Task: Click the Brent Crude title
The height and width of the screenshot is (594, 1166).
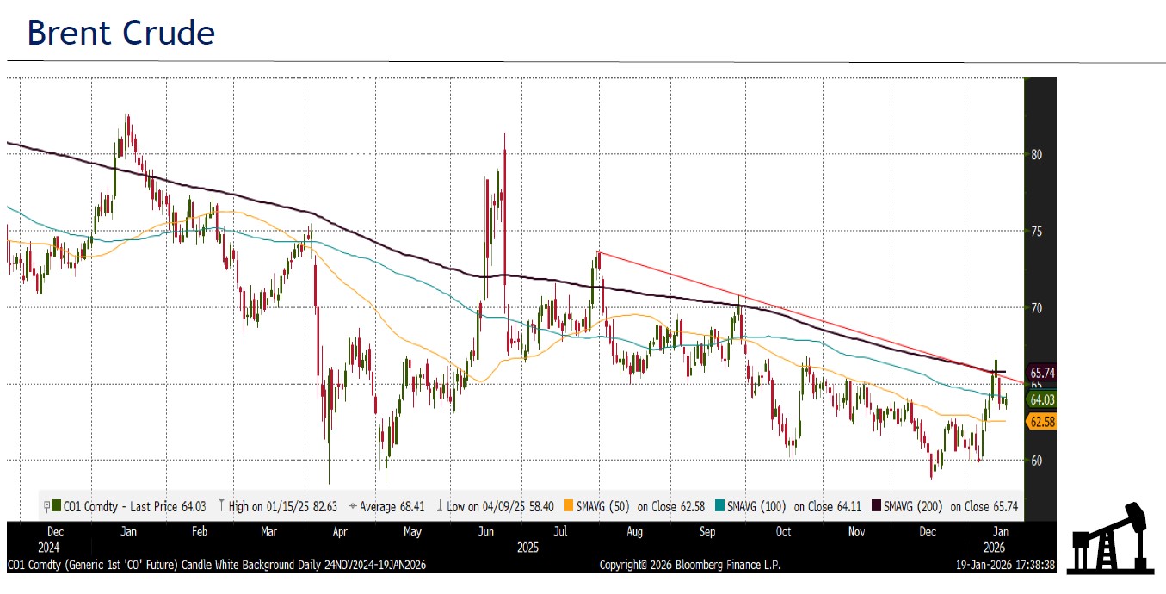Action: [120, 33]
